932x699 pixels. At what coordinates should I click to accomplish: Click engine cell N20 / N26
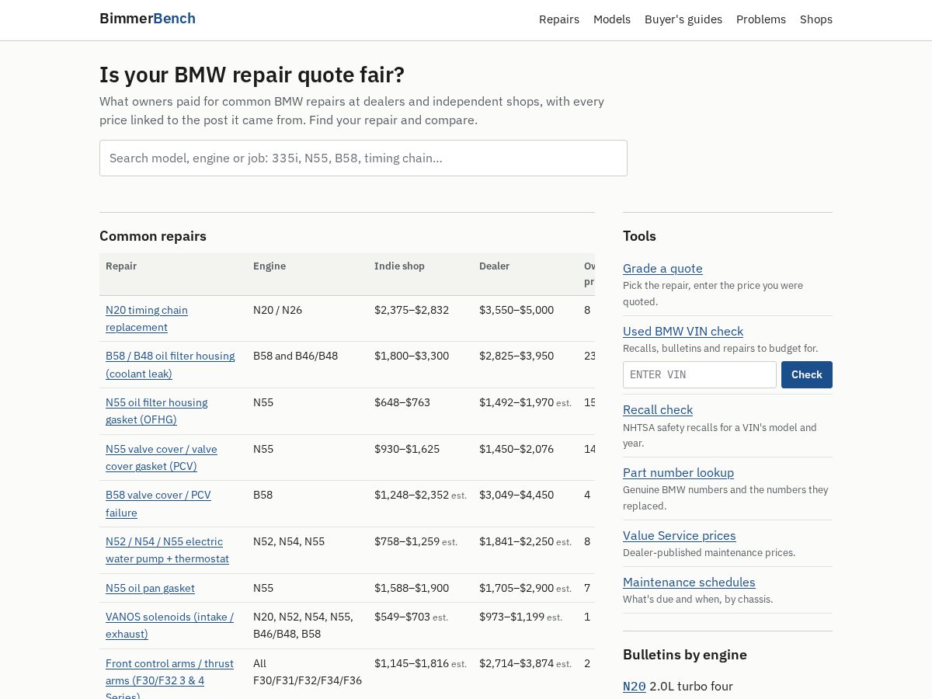(277, 310)
